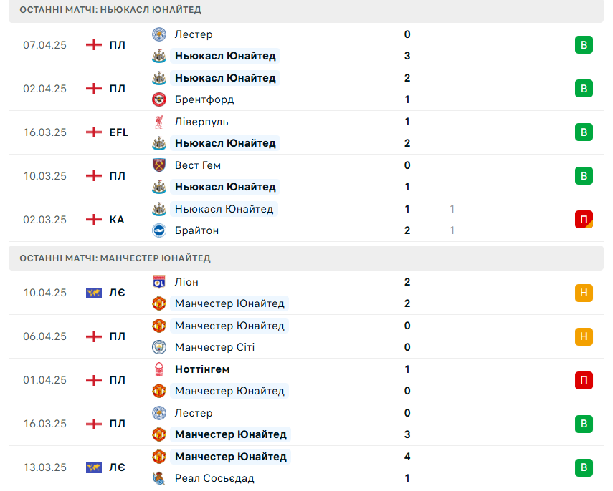Open match row dated 06.04.25
The height and width of the screenshot is (491, 613).
tap(306, 336)
